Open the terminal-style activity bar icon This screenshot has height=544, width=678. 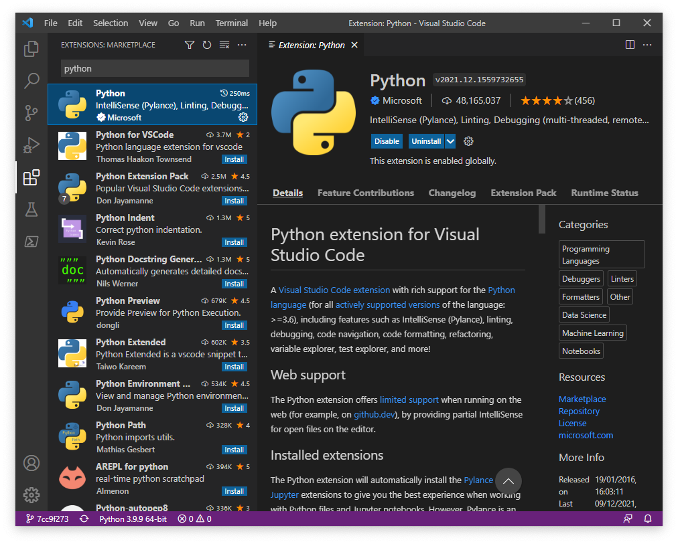click(x=31, y=242)
